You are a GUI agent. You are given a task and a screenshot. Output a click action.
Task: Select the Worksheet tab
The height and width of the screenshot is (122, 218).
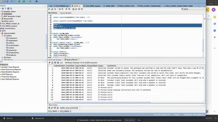pyautogui.click(x=53, y=13)
